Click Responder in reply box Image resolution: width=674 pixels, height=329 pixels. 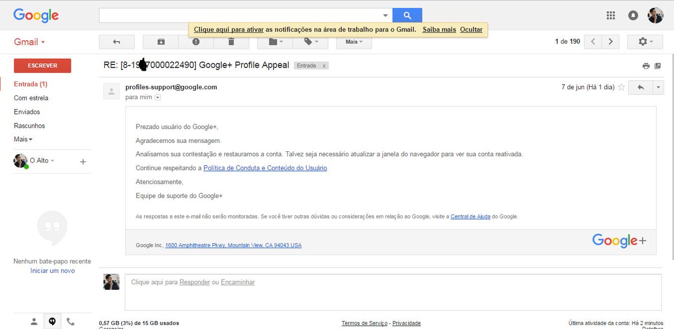pyautogui.click(x=195, y=282)
